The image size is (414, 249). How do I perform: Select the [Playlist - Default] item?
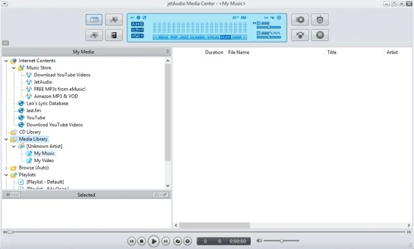45,182
